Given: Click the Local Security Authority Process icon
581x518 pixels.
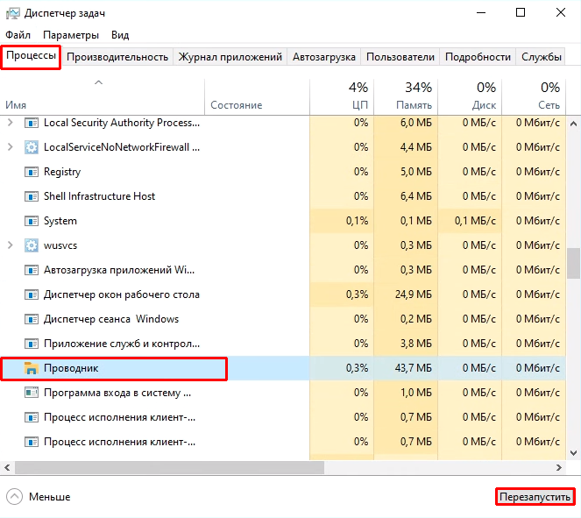Looking at the screenshot, I should (32, 123).
